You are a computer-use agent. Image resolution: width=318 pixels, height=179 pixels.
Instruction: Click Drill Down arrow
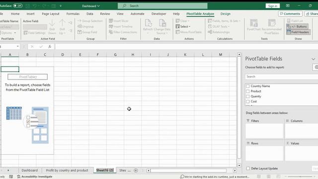pyautogui.click(x=52, y=27)
